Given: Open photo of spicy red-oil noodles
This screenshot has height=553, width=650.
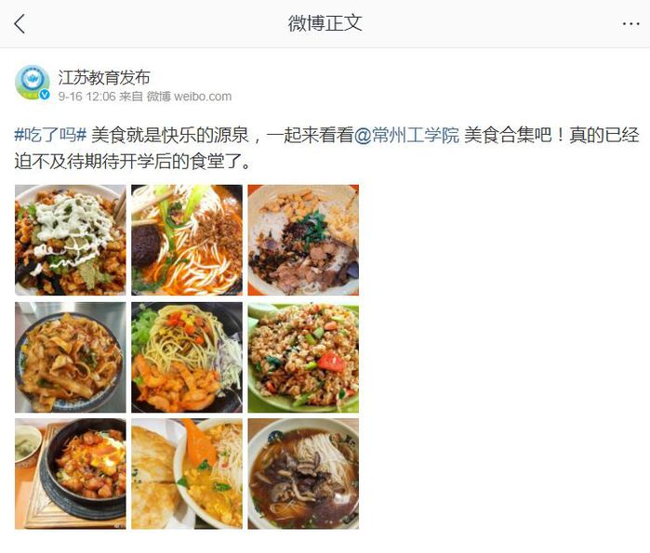Looking at the screenshot, I should pyautogui.click(x=187, y=240).
